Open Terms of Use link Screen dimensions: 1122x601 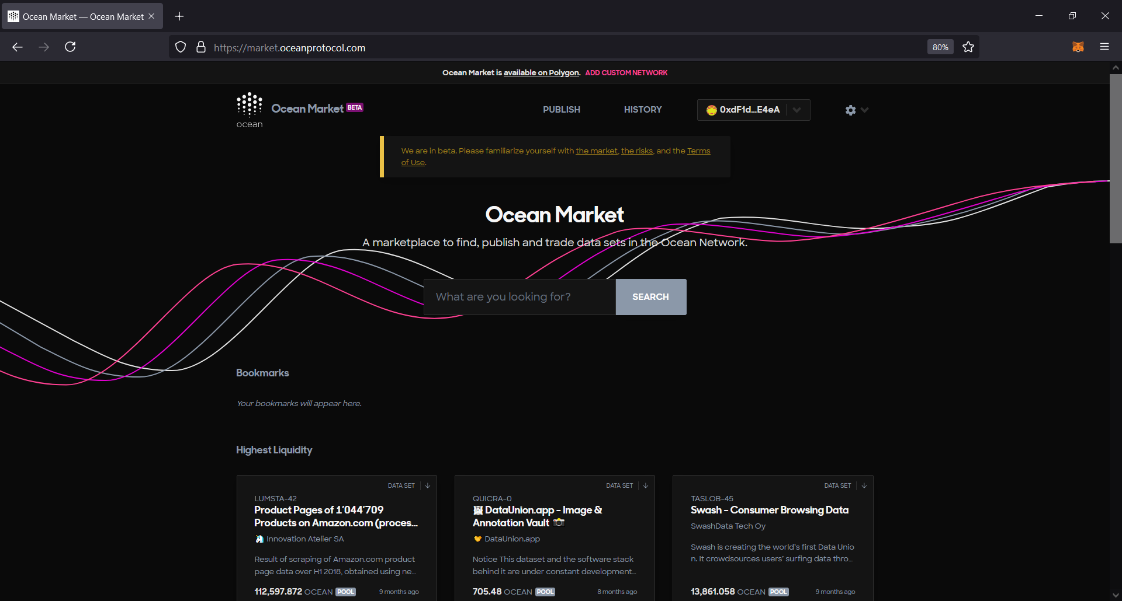[x=698, y=151]
